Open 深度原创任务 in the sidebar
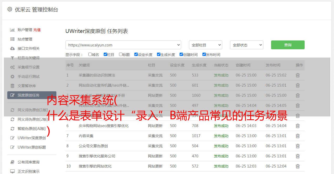Image resolution: width=334 pixels, height=174 pixels. (29, 95)
